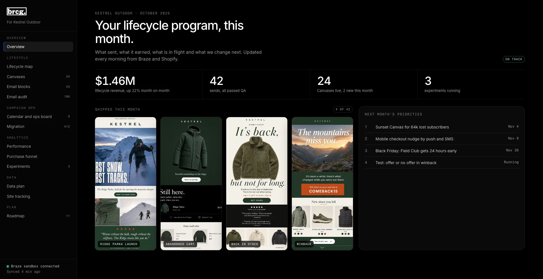
Task: Select priority Mobile checkout nudge by push and SMS
Action: click(x=442, y=139)
